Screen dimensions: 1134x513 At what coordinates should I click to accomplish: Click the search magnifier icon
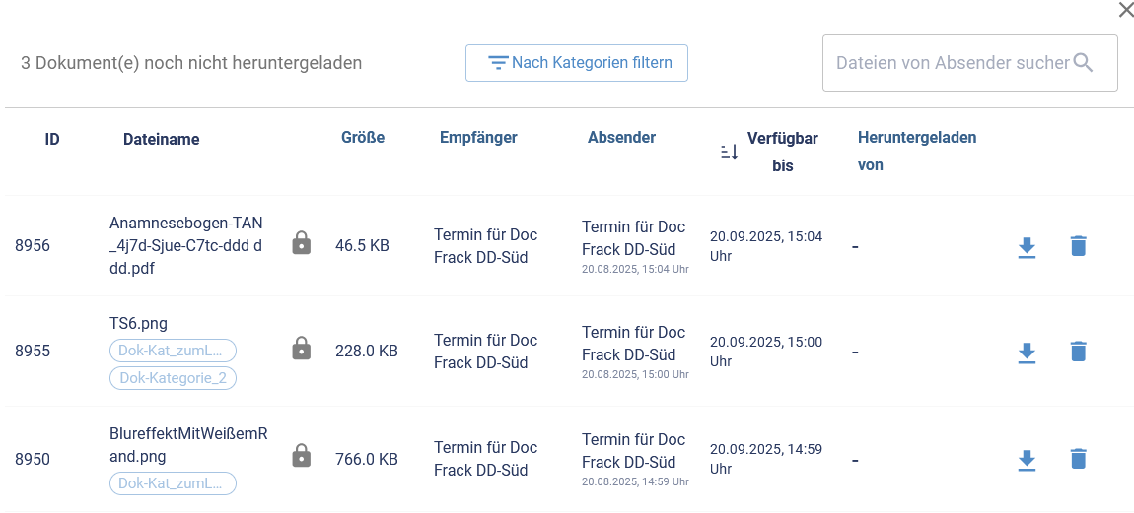click(x=1083, y=63)
